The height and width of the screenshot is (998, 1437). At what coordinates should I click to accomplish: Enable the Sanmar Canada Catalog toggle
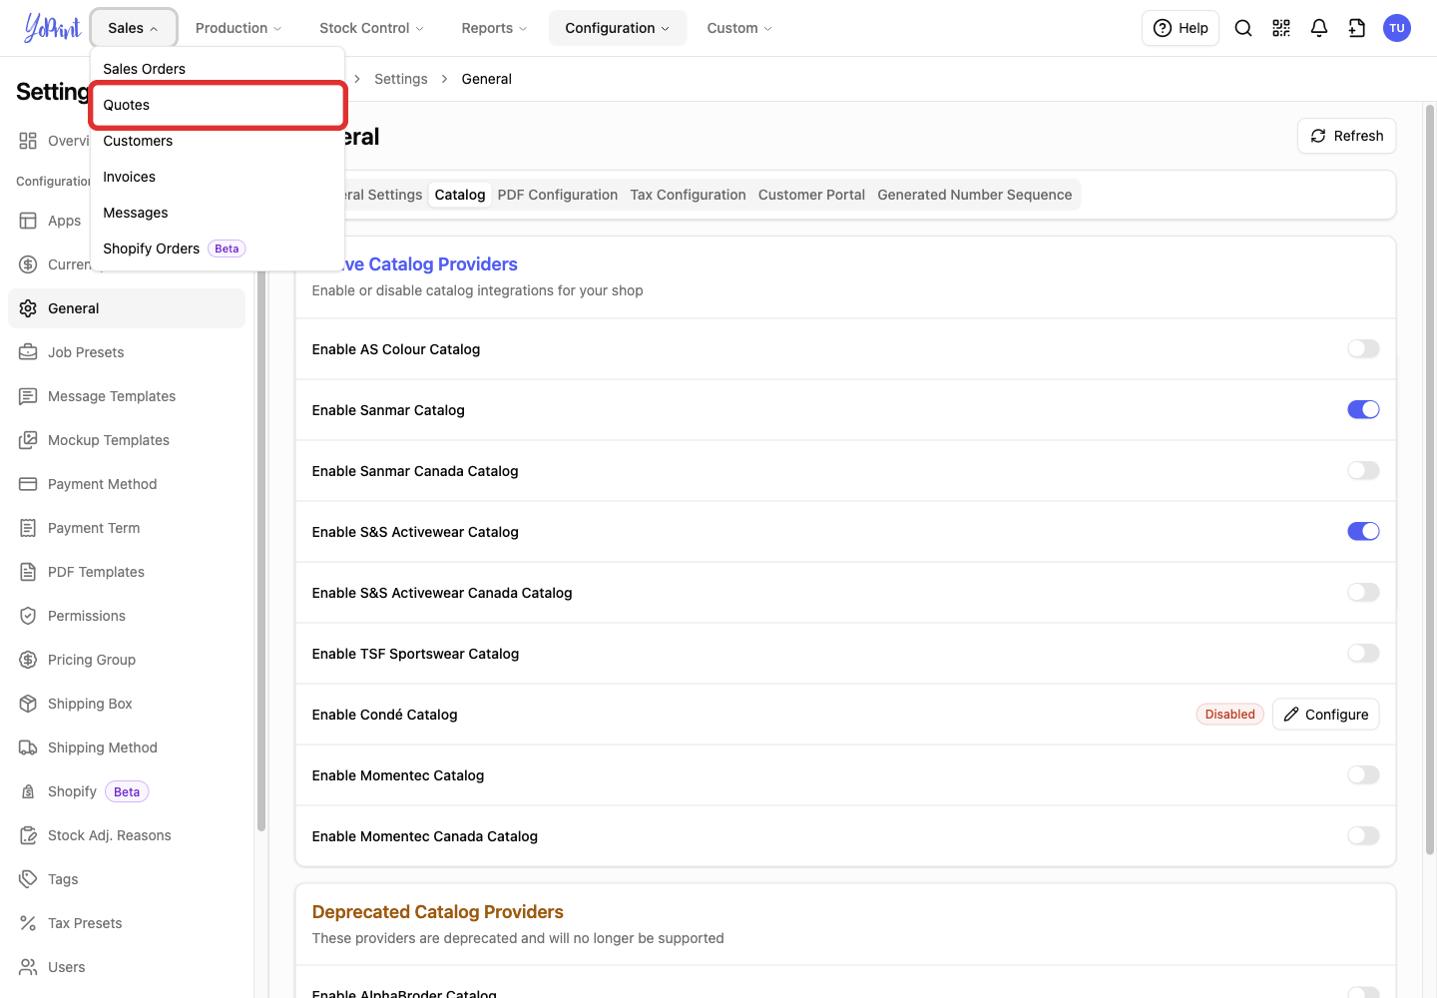pos(1363,471)
